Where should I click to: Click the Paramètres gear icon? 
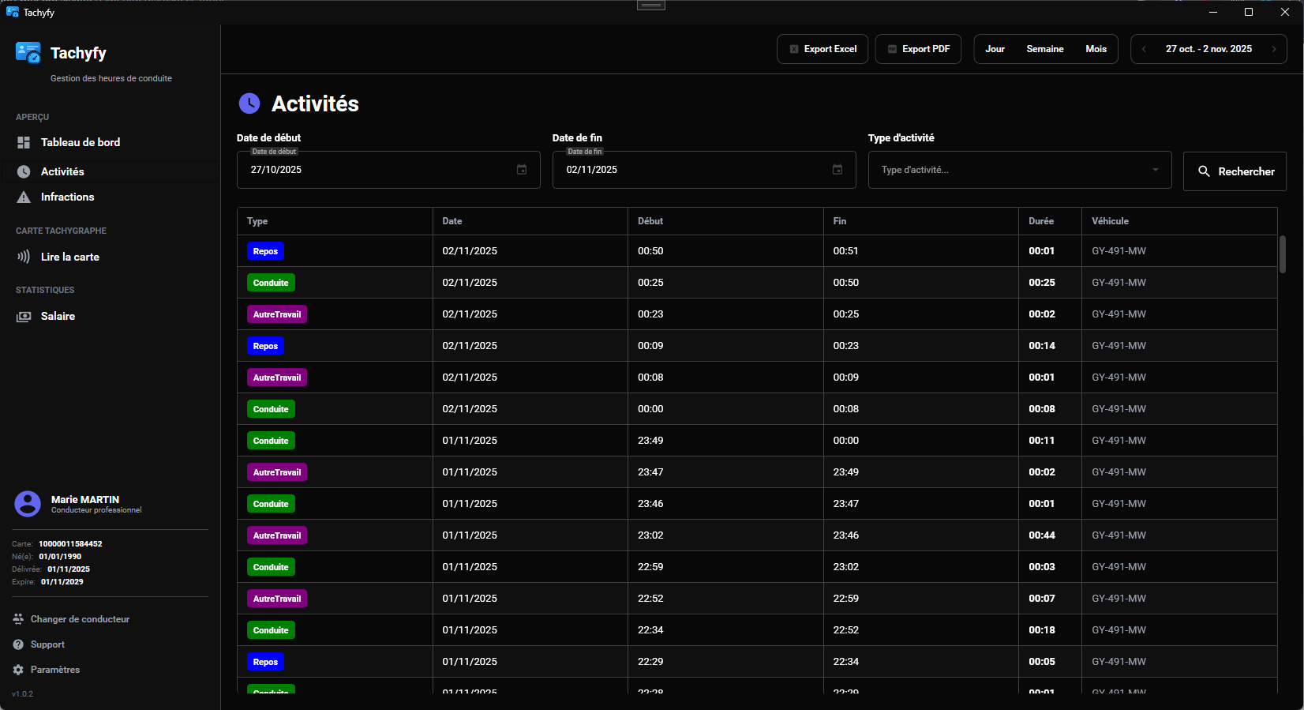pos(18,670)
